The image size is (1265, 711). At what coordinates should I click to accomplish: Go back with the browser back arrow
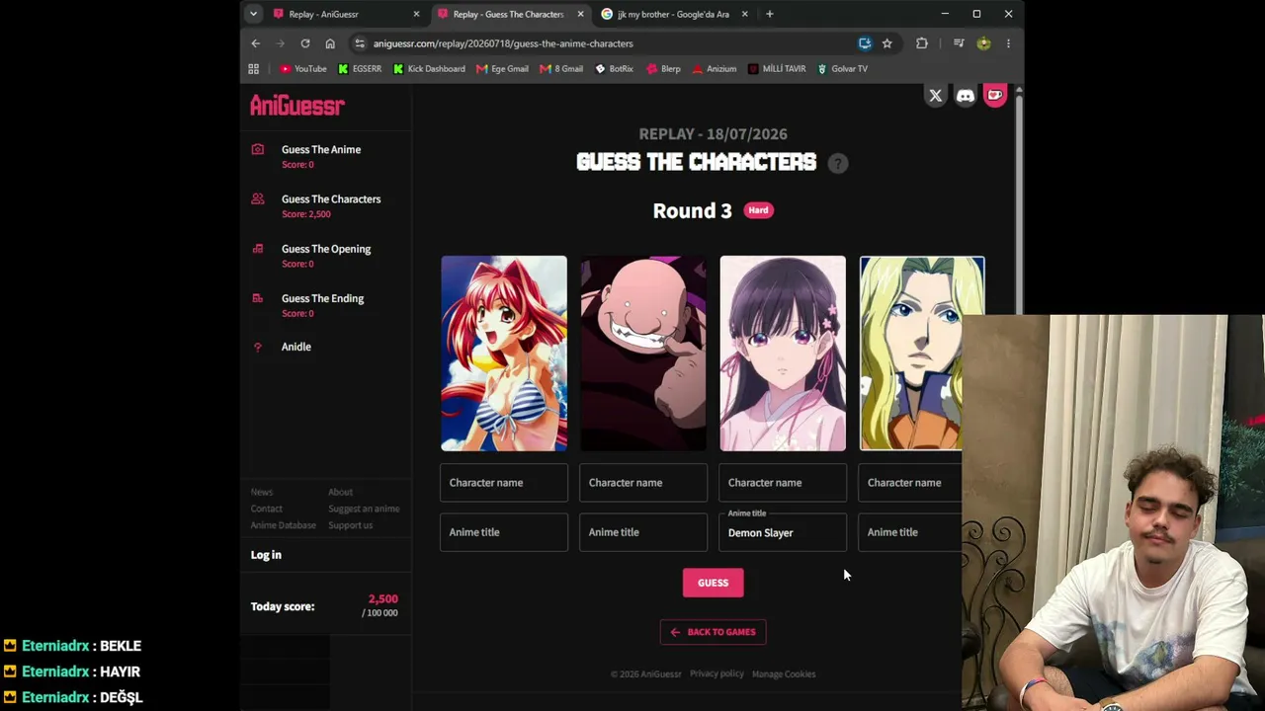click(x=255, y=43)
